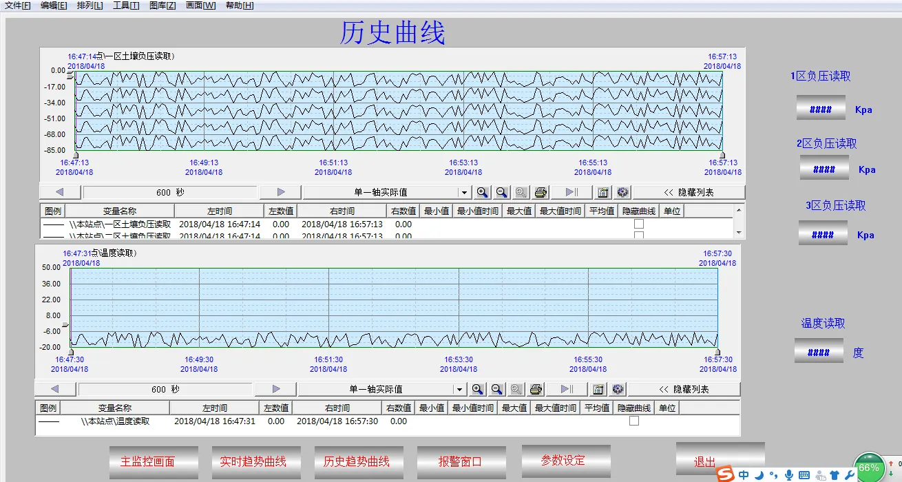Open temperature chart gear settings icon

pyautogui.click(x=618, y=389)
